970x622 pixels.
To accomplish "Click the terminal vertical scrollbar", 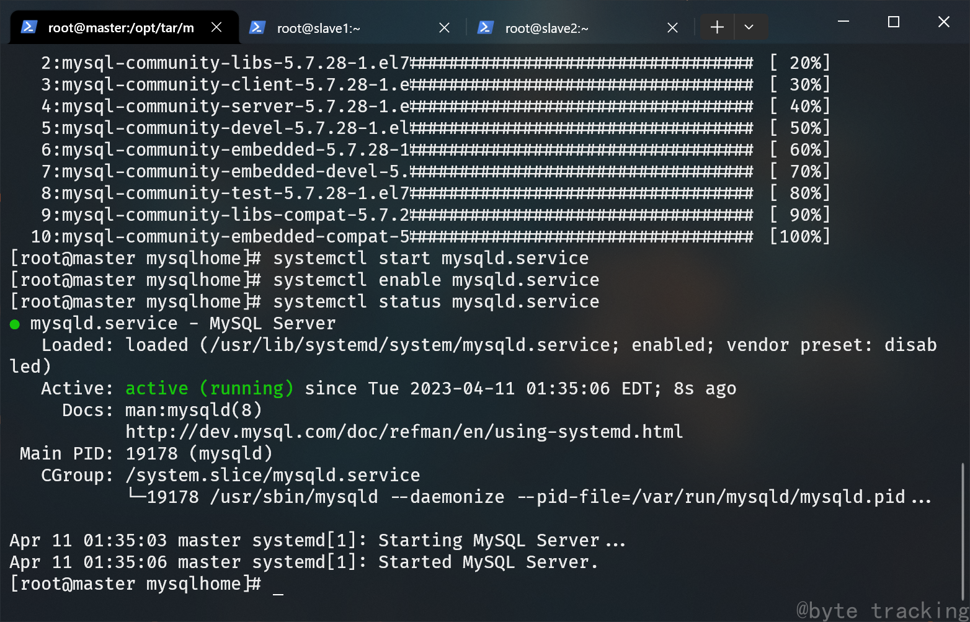I will pos(963,531).
